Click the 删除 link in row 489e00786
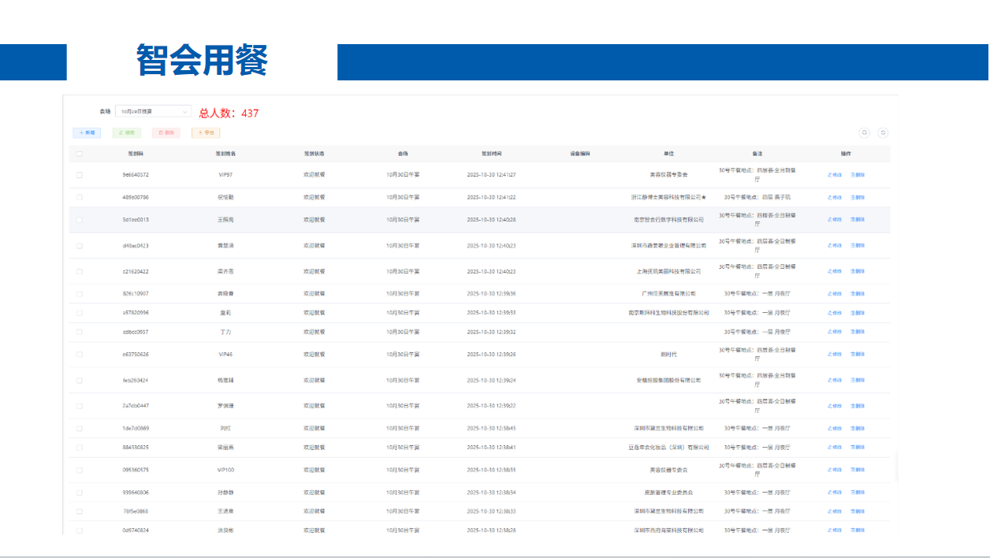Viewport: 990px width, 558px height. (858, 197)
